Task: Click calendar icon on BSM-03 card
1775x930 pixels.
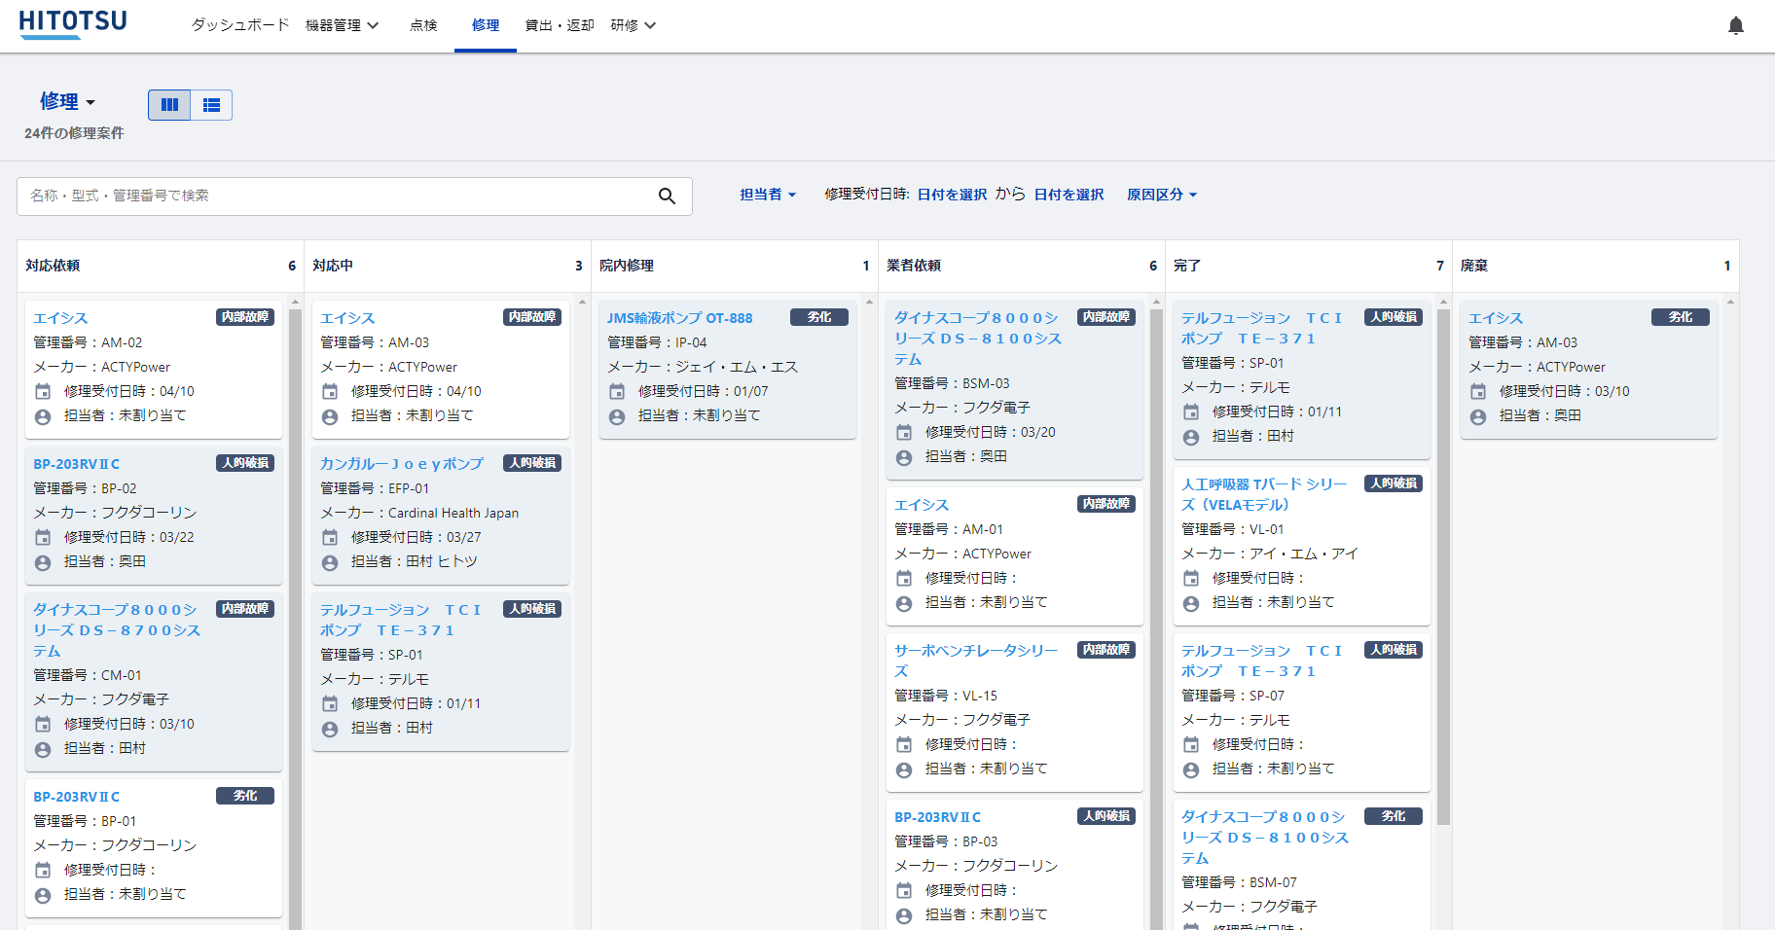Action: [x=904, y=432]
